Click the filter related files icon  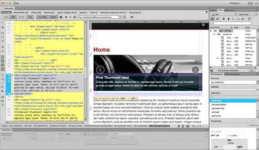(206, 12)
